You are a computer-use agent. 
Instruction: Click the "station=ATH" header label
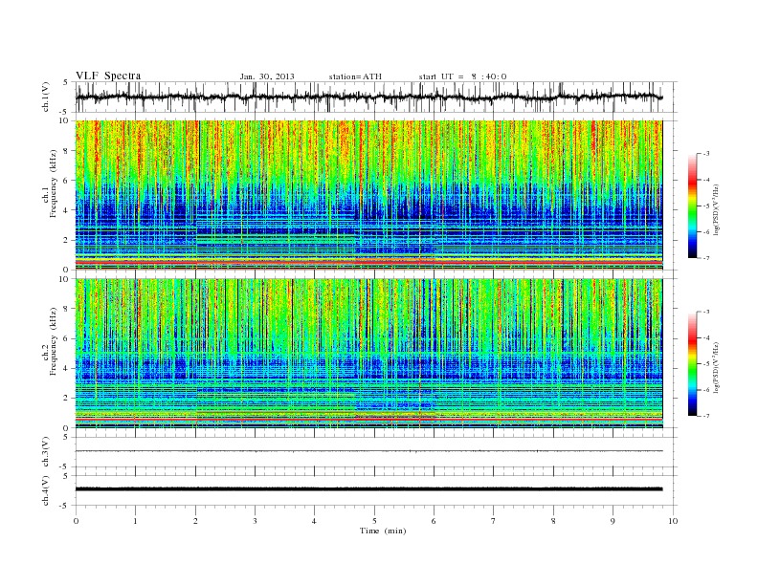(355, 76)
